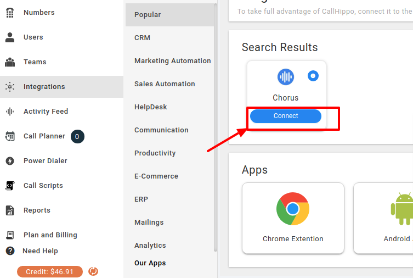Click the Chorus app logo icon
Viewport: 413px width, 278px height.
tap(286, 77)
